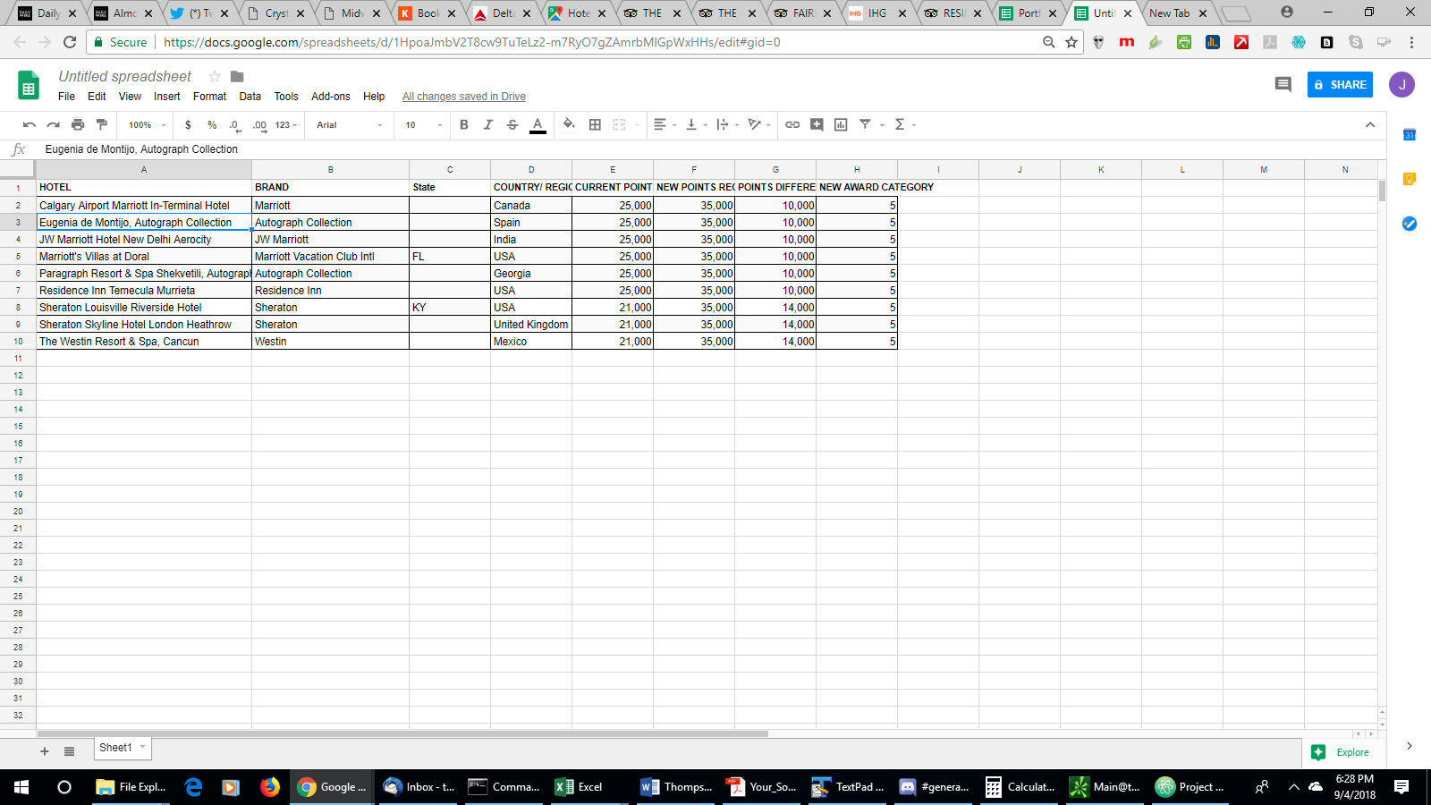Open the text rotation dropdown

coord(758,124)
